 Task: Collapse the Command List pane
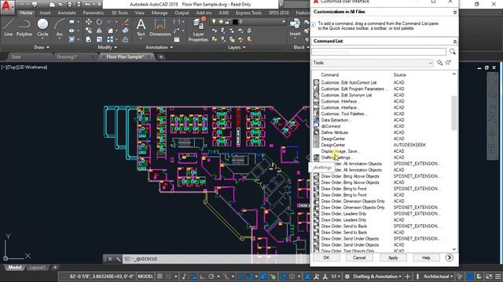coord(454,42)
